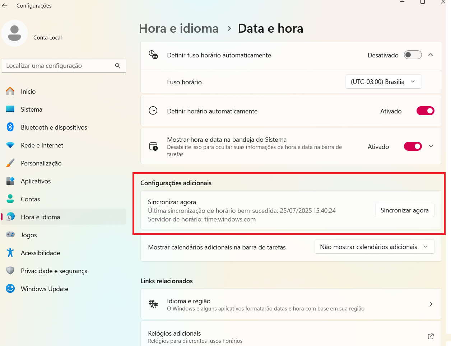The height and width of the screenshot is (346, 451).
Task: Open the Início section icon
Action: (x=10, y=91)
